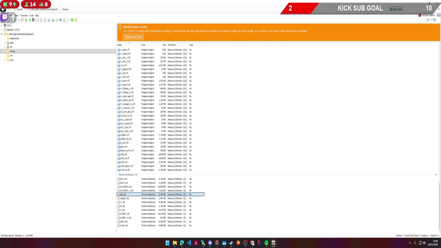Image resolution: width=441 pixels, height=248 pixels.
Task: Collapse the Texture dictionary group
Action: (x=436, y=175)
